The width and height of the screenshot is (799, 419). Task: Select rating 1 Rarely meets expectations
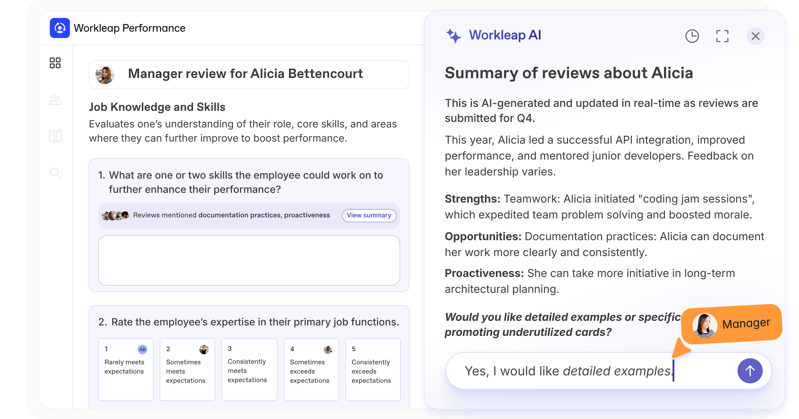[126, 369]
